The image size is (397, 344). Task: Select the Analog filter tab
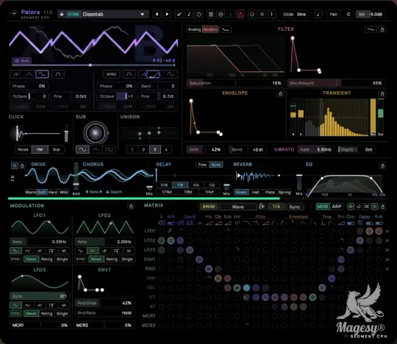[194, 29]
